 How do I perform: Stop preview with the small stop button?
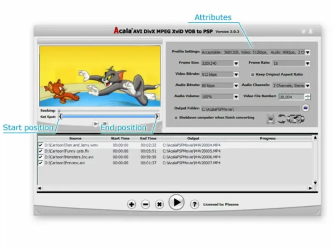point(105,123)
